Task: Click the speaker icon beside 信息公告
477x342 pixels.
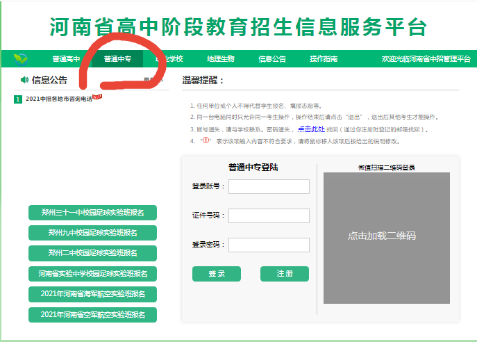Action: (24, 80)
